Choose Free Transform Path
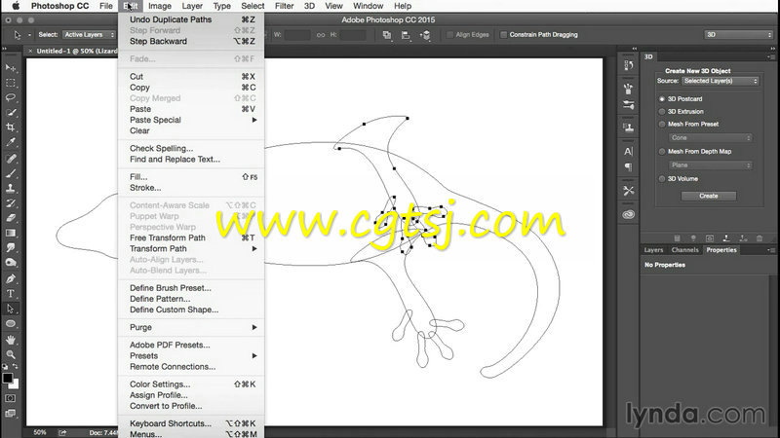Screen dimensions: 780x438 pyautogui.click(x=191, y=237)
